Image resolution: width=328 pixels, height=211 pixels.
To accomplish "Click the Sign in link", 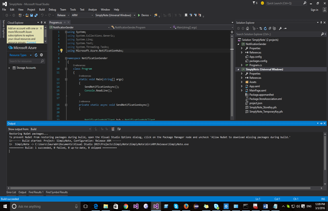I will [x=314, y=9].
